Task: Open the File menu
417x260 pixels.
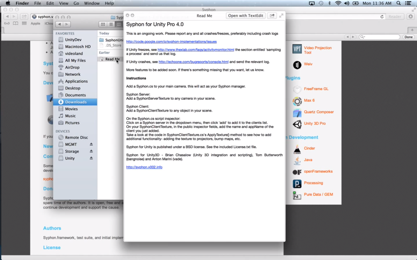Action: (38, 3)
